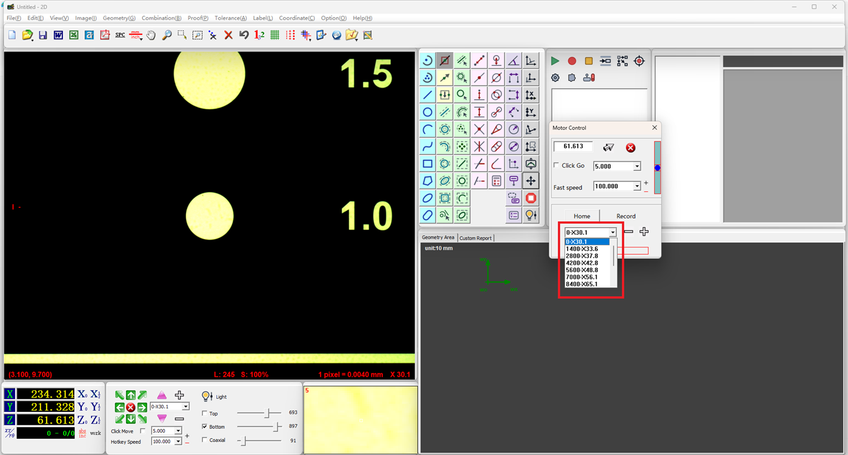Move stage up with green arrow
848x455 pixels.
tap(131, 396)
